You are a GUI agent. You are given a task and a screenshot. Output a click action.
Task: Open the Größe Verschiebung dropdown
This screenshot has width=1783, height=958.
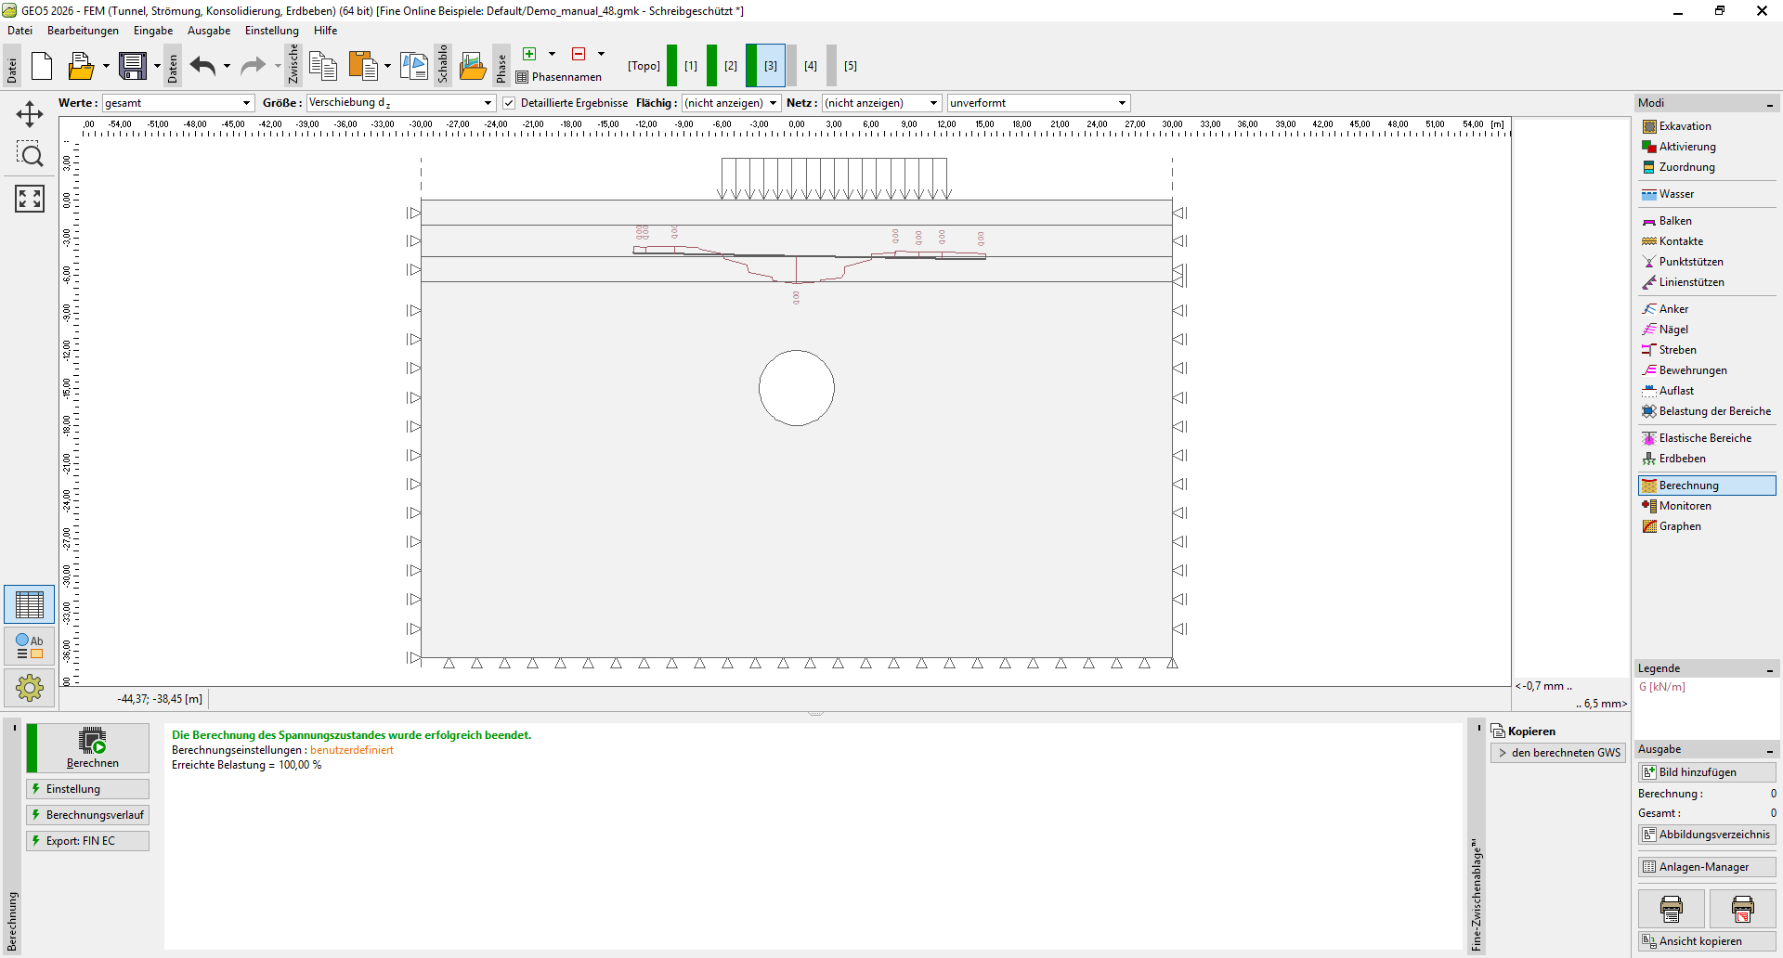pyautogui.click(x=401, y=103)
